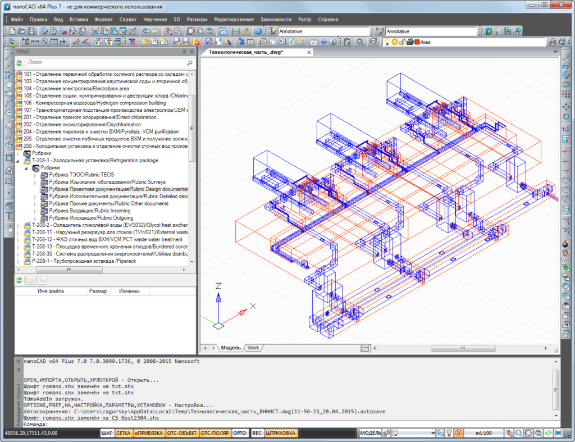Select Рубрика Входящие/Rubric Incoming
This screenshot has height=442, width=575.
coord(86,211)
